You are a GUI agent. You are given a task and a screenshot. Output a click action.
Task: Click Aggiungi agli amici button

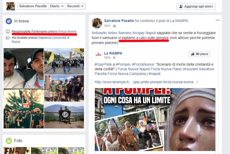coord(196,6)
